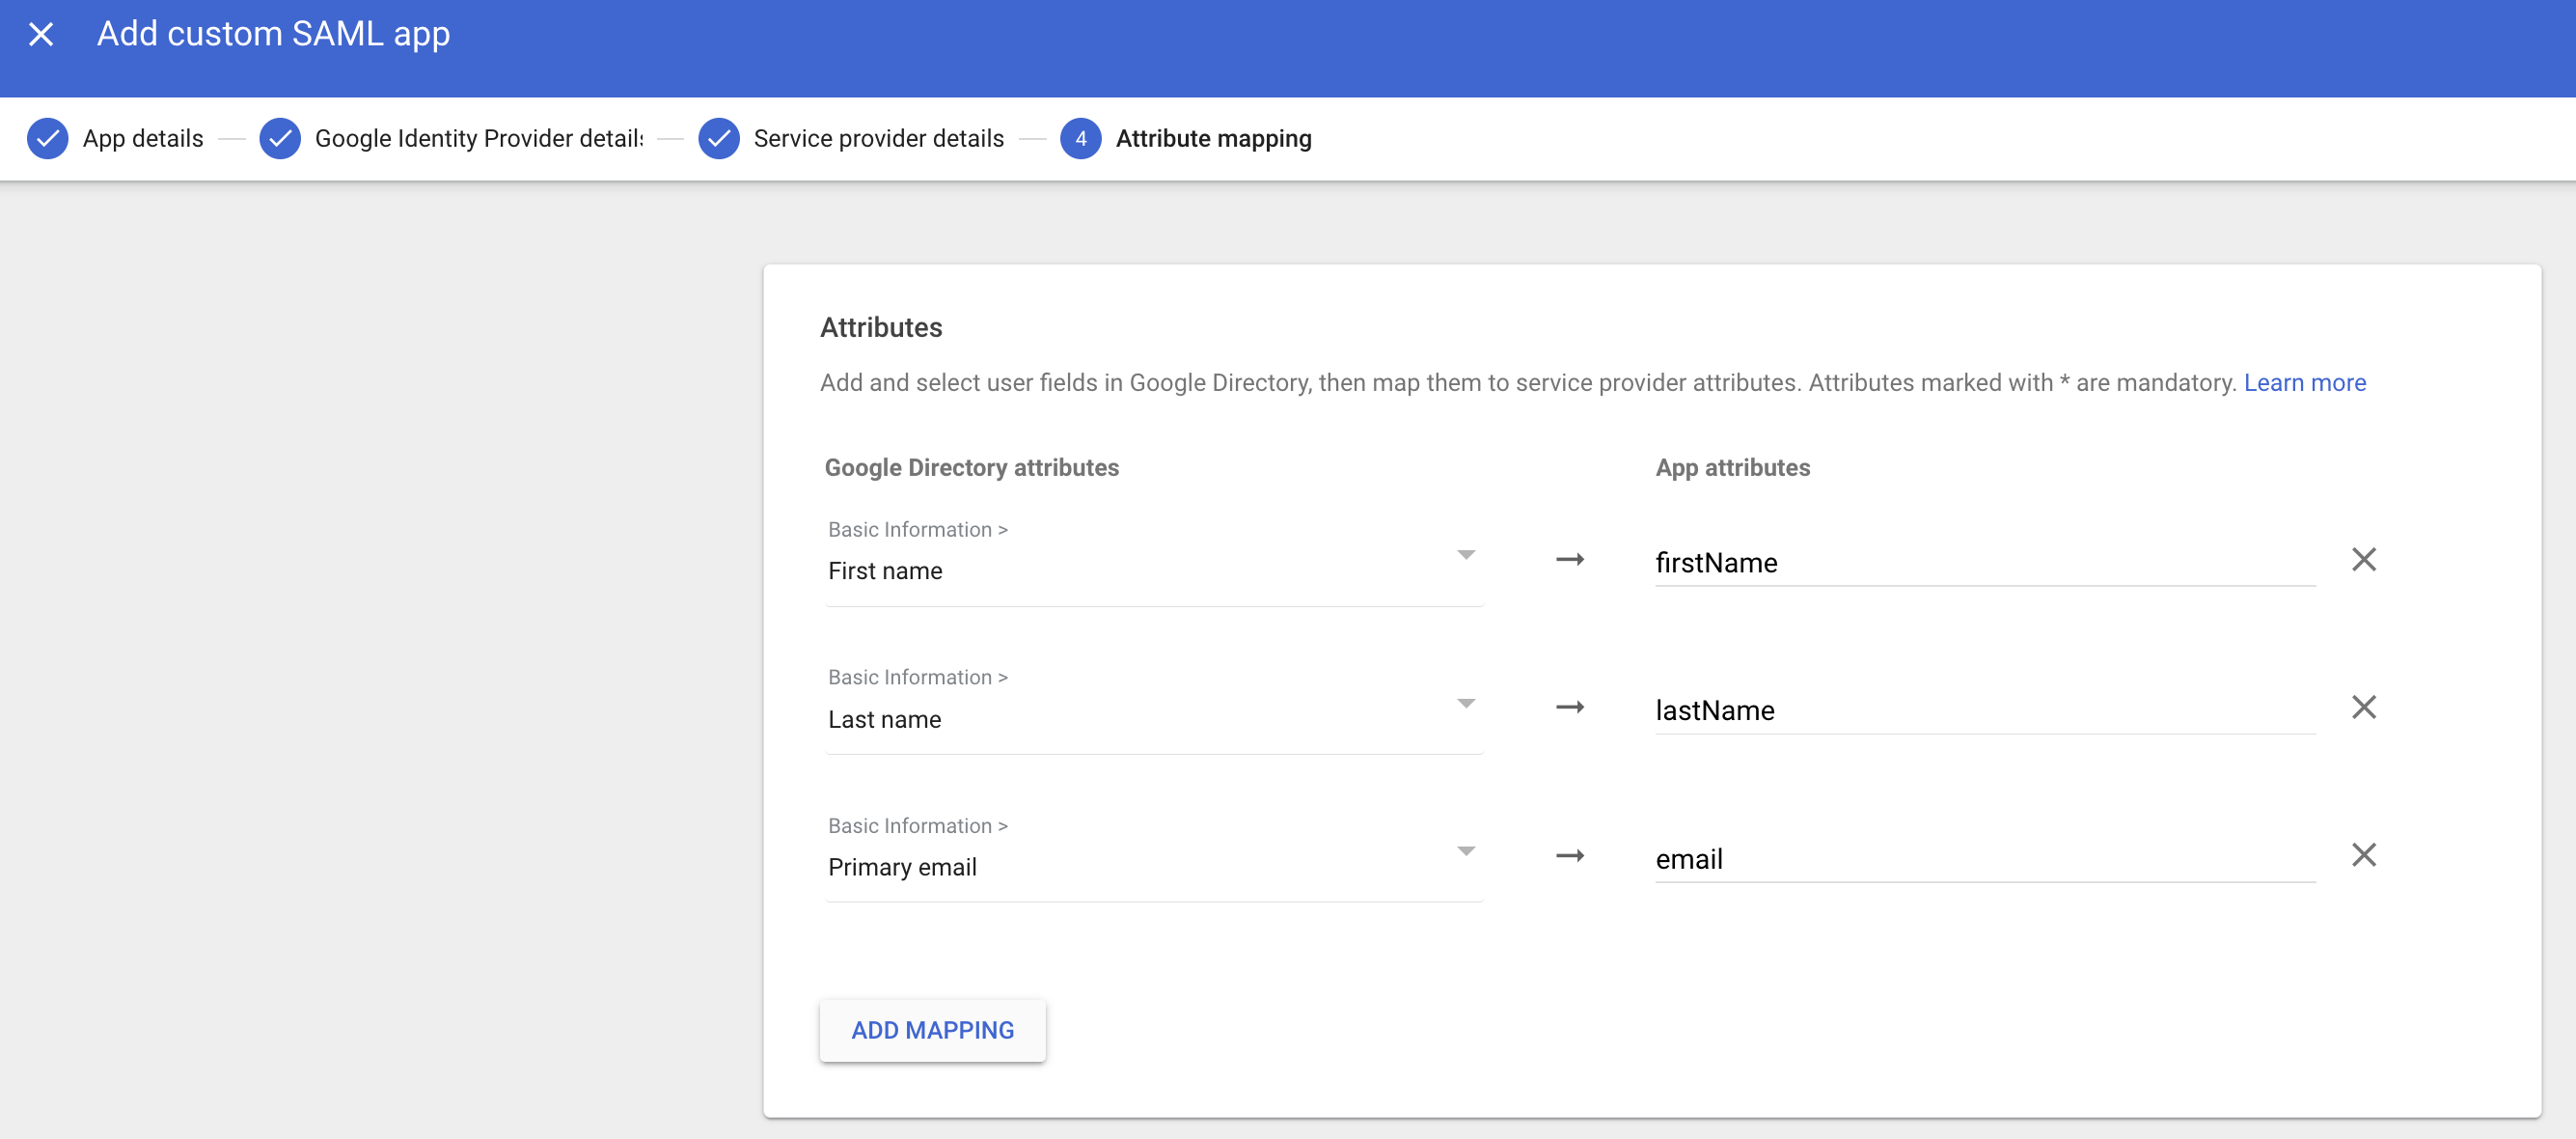Open the Learn more link
Screen dimensions: 2576x1139
pos(2305,382)
